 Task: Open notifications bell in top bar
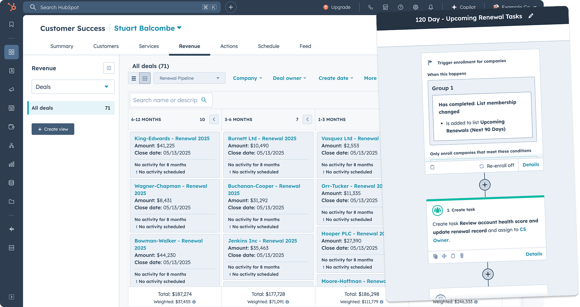pos(430,7)
